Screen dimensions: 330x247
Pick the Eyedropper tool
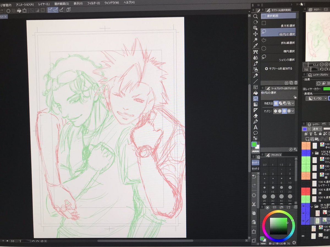[x=255, y=46]
